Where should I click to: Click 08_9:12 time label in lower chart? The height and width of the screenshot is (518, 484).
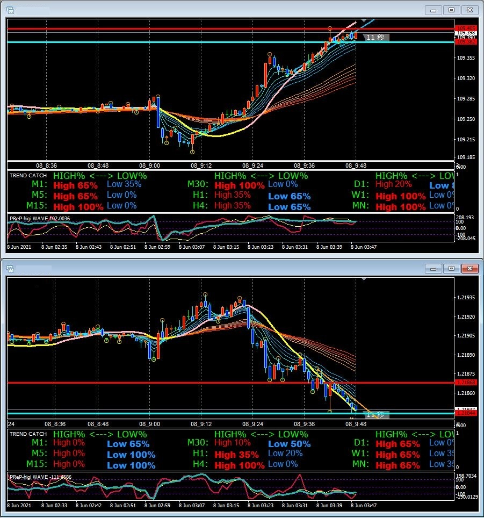201,424
